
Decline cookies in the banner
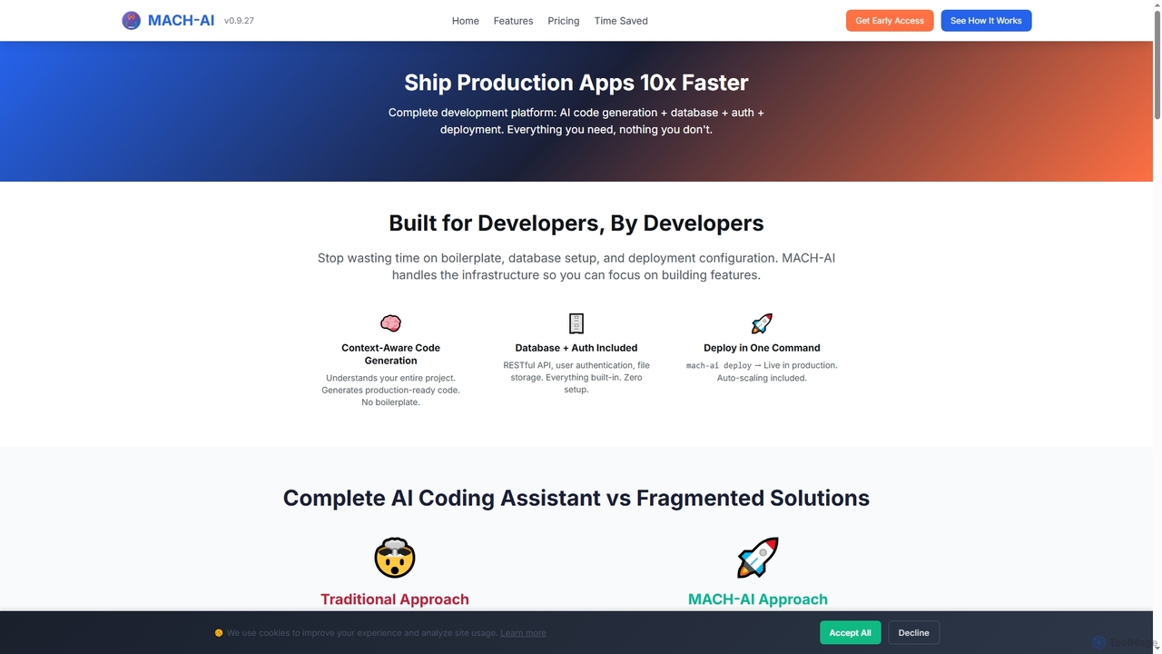pyautogui.click(x=914, y=633)
